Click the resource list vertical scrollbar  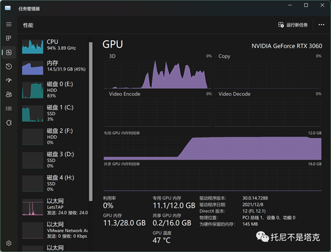pyautogui.click(x=90, y=121)
